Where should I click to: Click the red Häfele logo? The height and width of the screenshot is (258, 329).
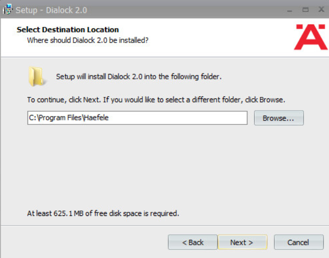click(310, 37)
